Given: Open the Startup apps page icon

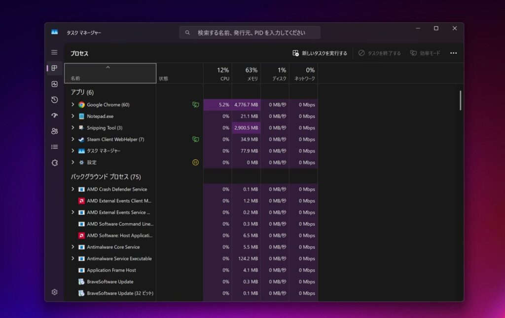Looking at the screenshot, I should tap(54, 116).
